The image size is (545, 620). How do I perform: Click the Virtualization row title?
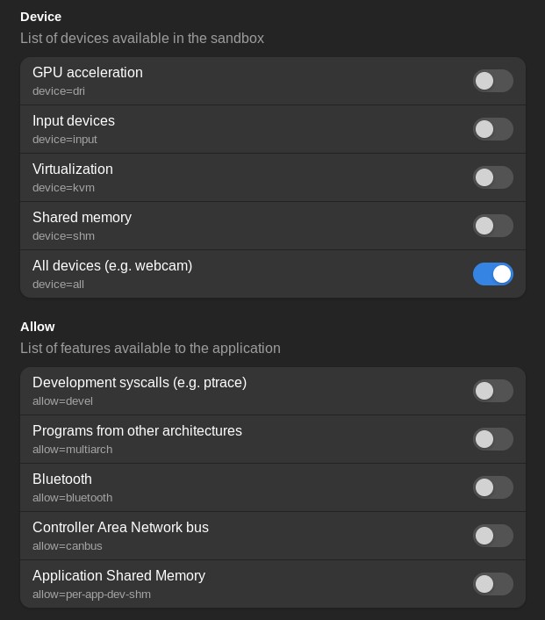73,169
